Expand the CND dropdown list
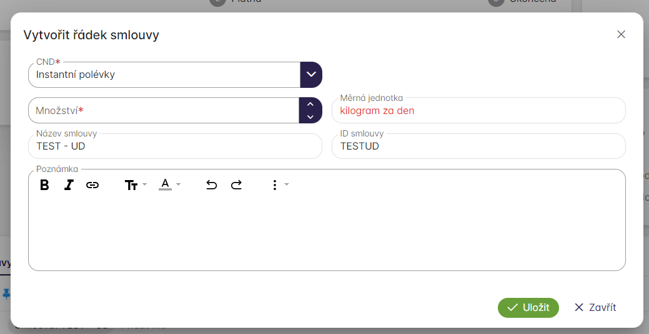649x334 pixels. pyautogui.click(x=310, y=75)
